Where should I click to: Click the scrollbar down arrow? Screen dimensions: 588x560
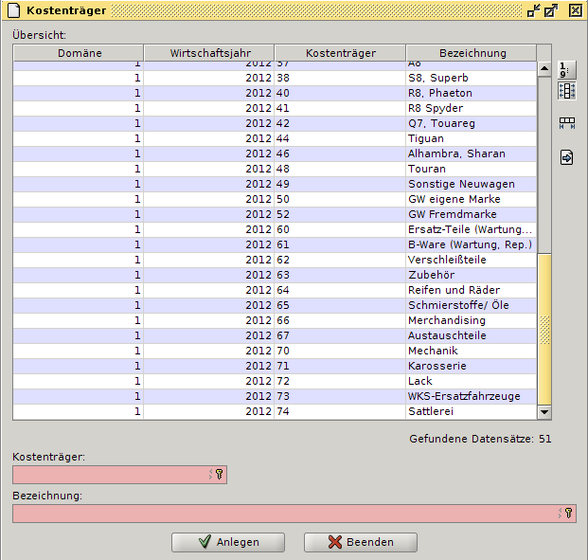[544, 412]
